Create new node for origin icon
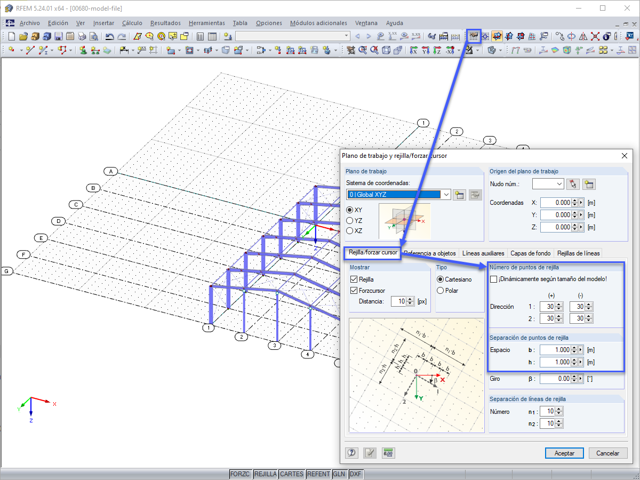The width and height of the screenshot is (640, 480). [589, 184]
